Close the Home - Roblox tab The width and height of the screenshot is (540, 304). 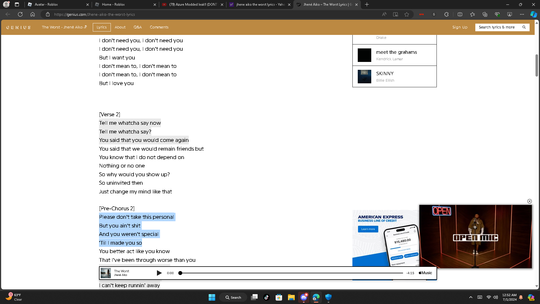[155, 5]
